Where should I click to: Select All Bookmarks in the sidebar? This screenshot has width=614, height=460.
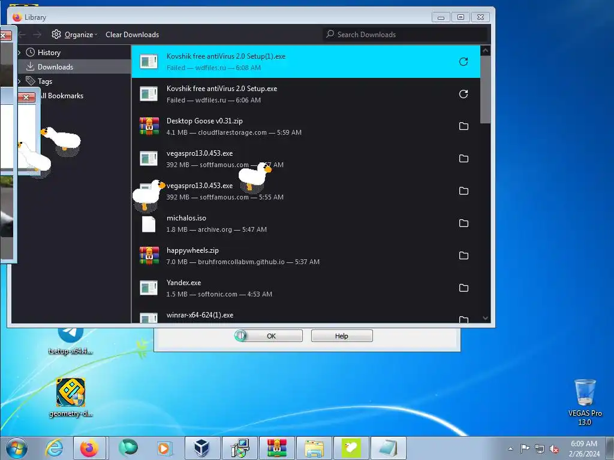[x=62, y=95]
